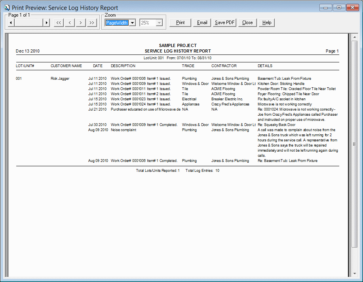The width and height of the screenshot is (363, 282).
Task: Click the page slider right arrow
Action: tap(47, 23)
